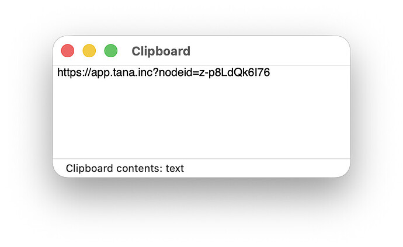Place cursor at end of the URL

coord(270,73)
